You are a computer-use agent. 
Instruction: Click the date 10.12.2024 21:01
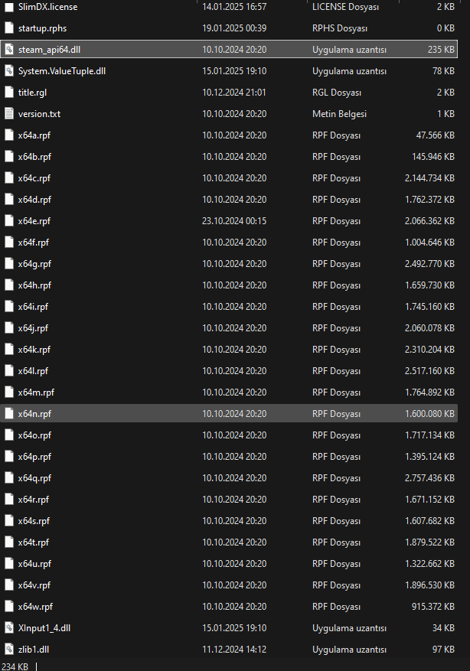pos(234,93)
